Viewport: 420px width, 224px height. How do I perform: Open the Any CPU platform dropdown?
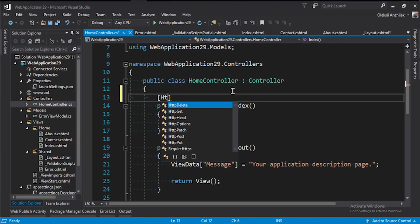click(x=131, y=23)
